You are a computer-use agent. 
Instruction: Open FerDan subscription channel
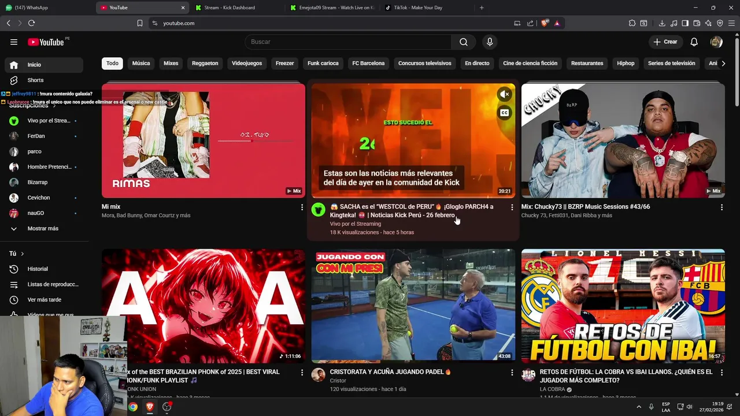[x=44, y=136]
